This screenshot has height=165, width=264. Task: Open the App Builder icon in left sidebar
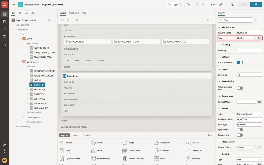coord(5,14)
